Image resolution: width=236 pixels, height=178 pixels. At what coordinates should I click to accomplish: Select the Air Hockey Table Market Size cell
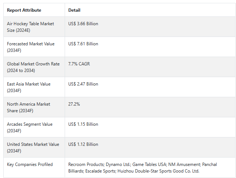(x=34, y=27)
